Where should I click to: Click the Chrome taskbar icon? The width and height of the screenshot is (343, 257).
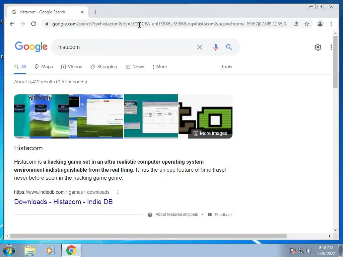pyautogui.click(x=71, y=250)
